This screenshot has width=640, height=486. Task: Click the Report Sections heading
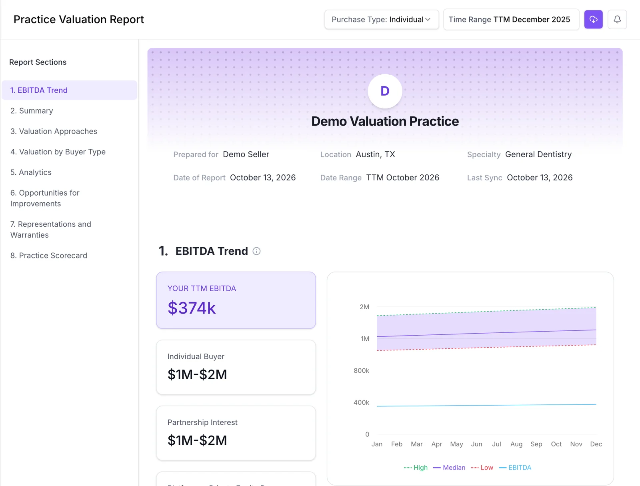(x=38, y=62)
